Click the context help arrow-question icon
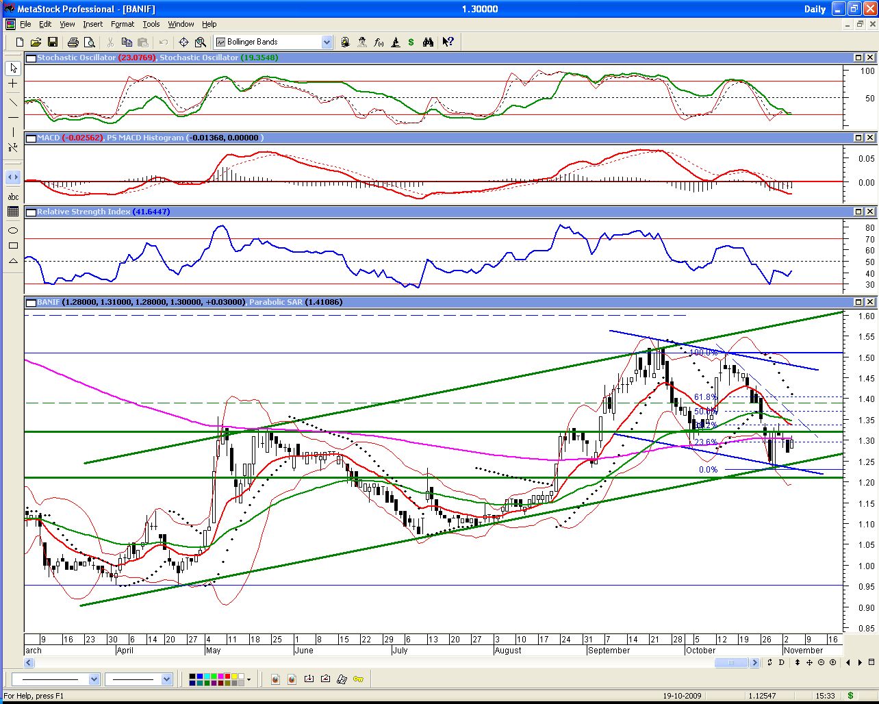 point(448,42)
